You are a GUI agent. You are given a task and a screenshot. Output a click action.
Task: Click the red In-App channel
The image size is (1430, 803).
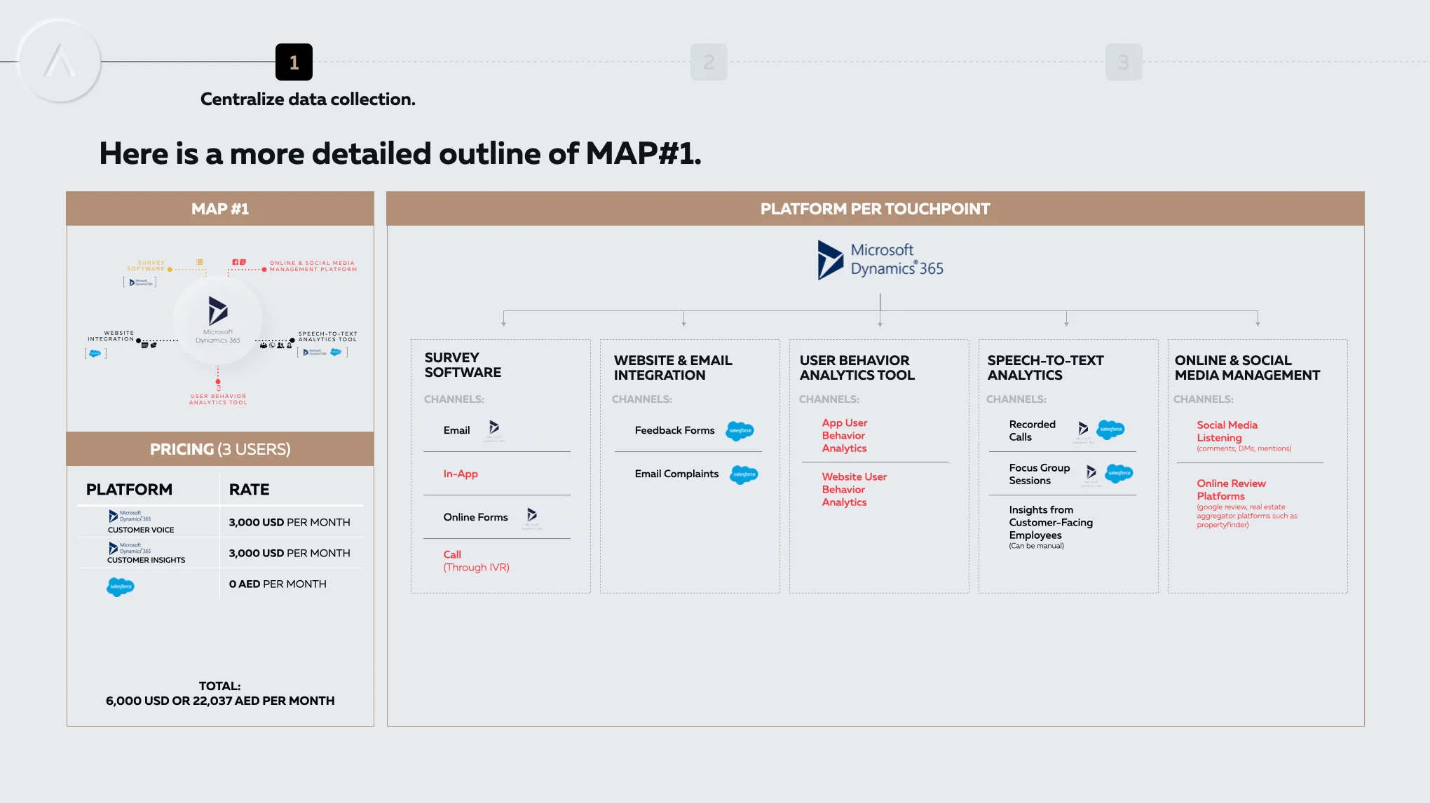[461, 474]
